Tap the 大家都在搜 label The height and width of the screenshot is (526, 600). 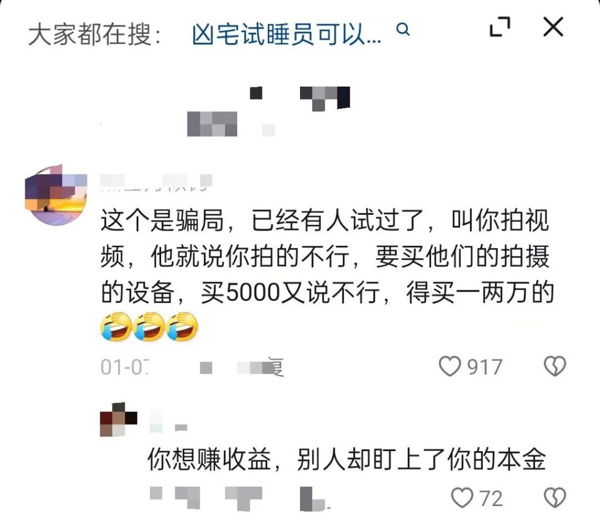pos(95,35)
